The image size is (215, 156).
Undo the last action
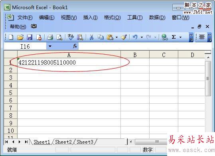tap(135, 37)
